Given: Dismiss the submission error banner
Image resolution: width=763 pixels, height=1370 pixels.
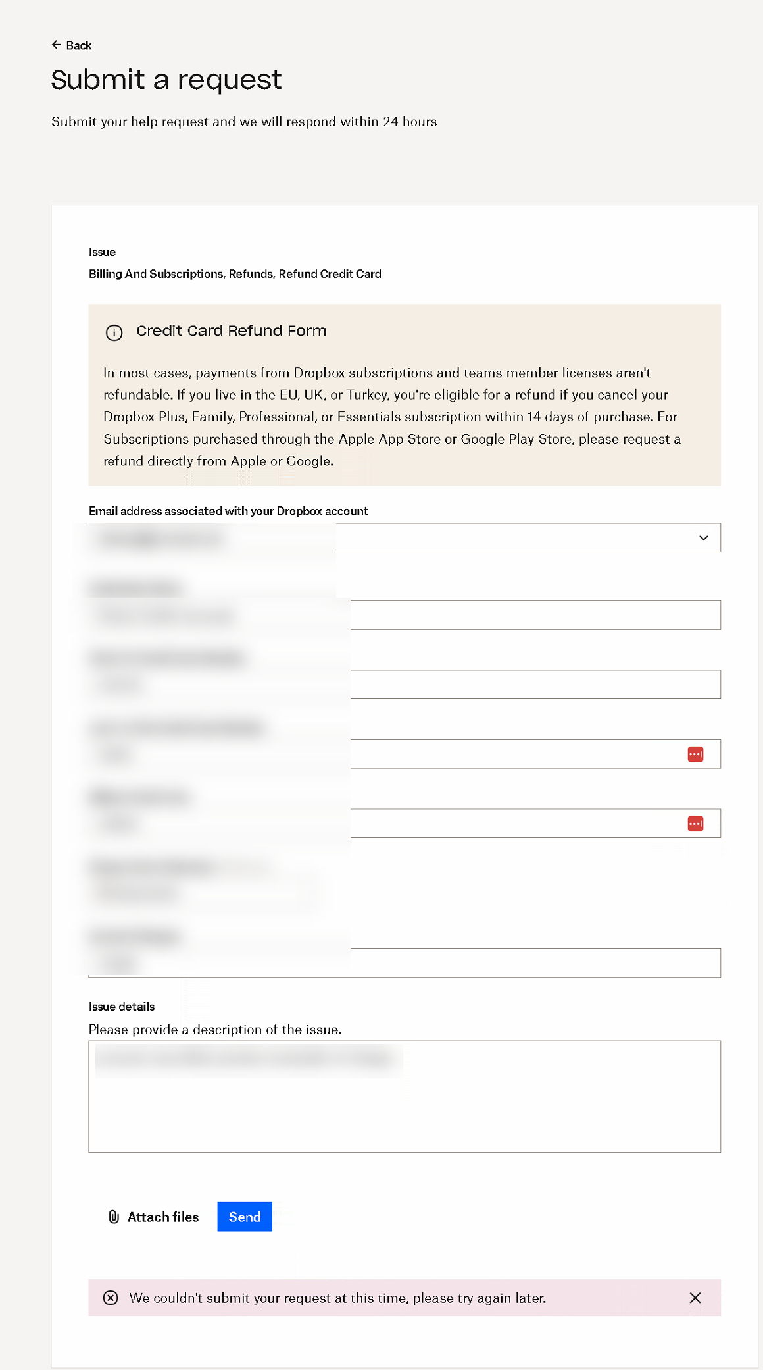Looking at the screenshot, I should coord(695,1298).
